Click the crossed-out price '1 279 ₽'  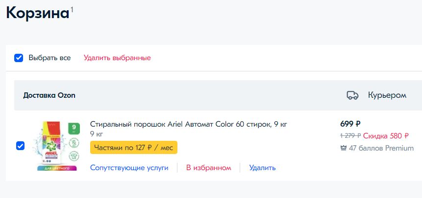[x=350, y=136]
